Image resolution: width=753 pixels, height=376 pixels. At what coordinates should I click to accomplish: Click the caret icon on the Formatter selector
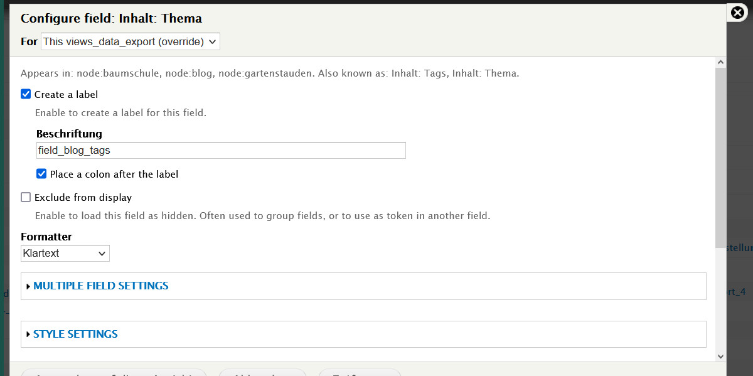pos(103,253)
